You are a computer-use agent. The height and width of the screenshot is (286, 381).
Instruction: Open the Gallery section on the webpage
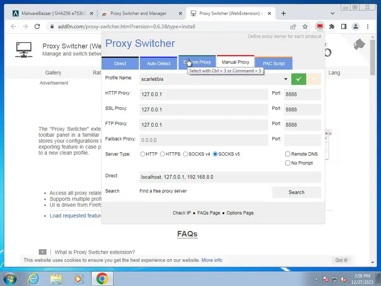coord(53,73)
